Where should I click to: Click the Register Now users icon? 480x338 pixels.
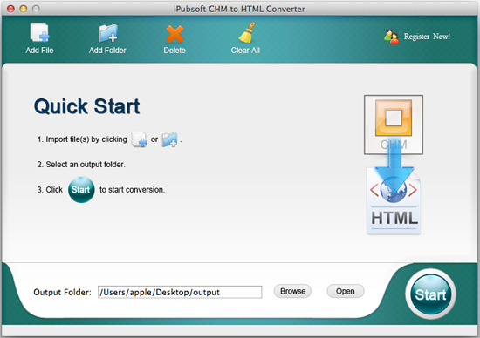tap(392, 37)
